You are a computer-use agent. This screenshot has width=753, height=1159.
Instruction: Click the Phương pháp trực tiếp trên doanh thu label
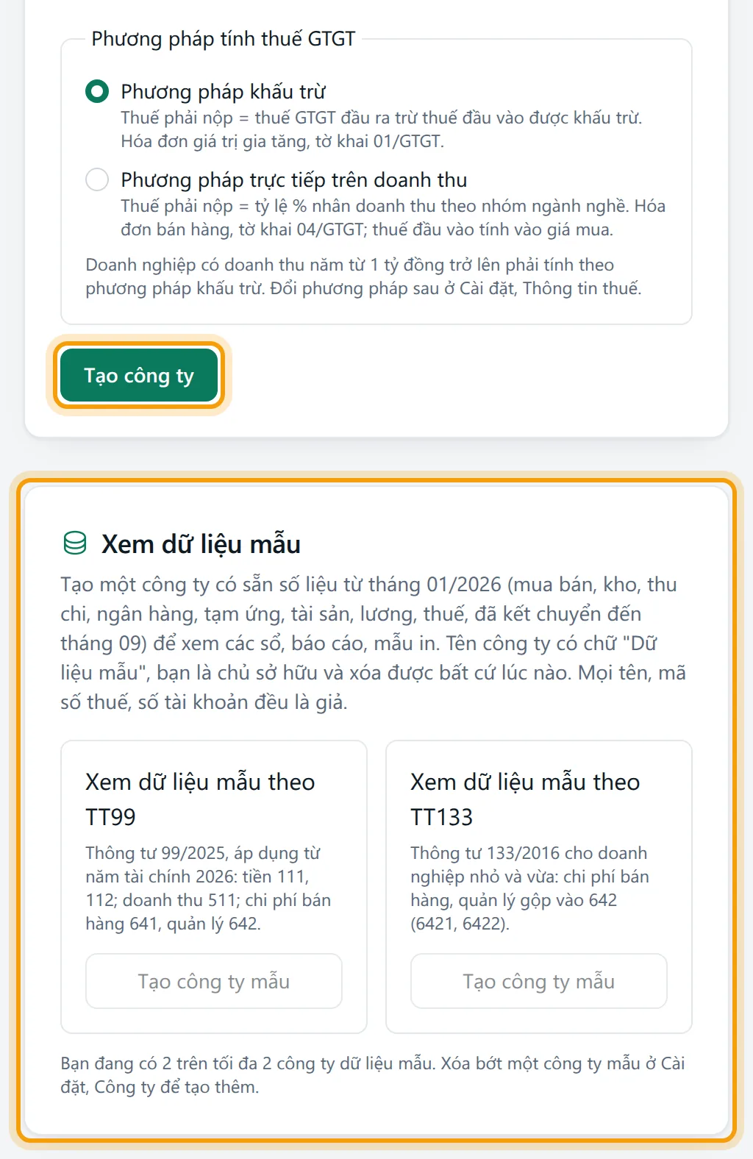pos(294,179)
